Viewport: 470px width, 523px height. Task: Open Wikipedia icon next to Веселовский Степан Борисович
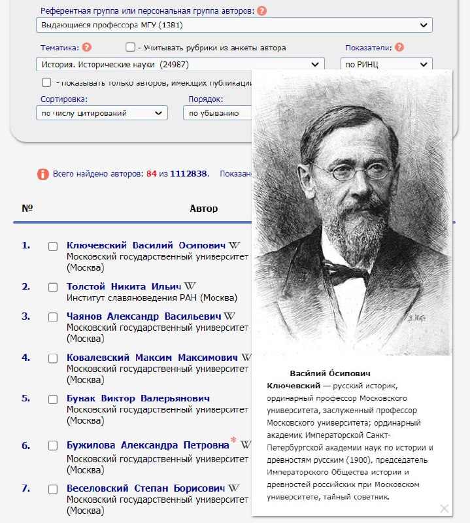(x=233, y=488)
